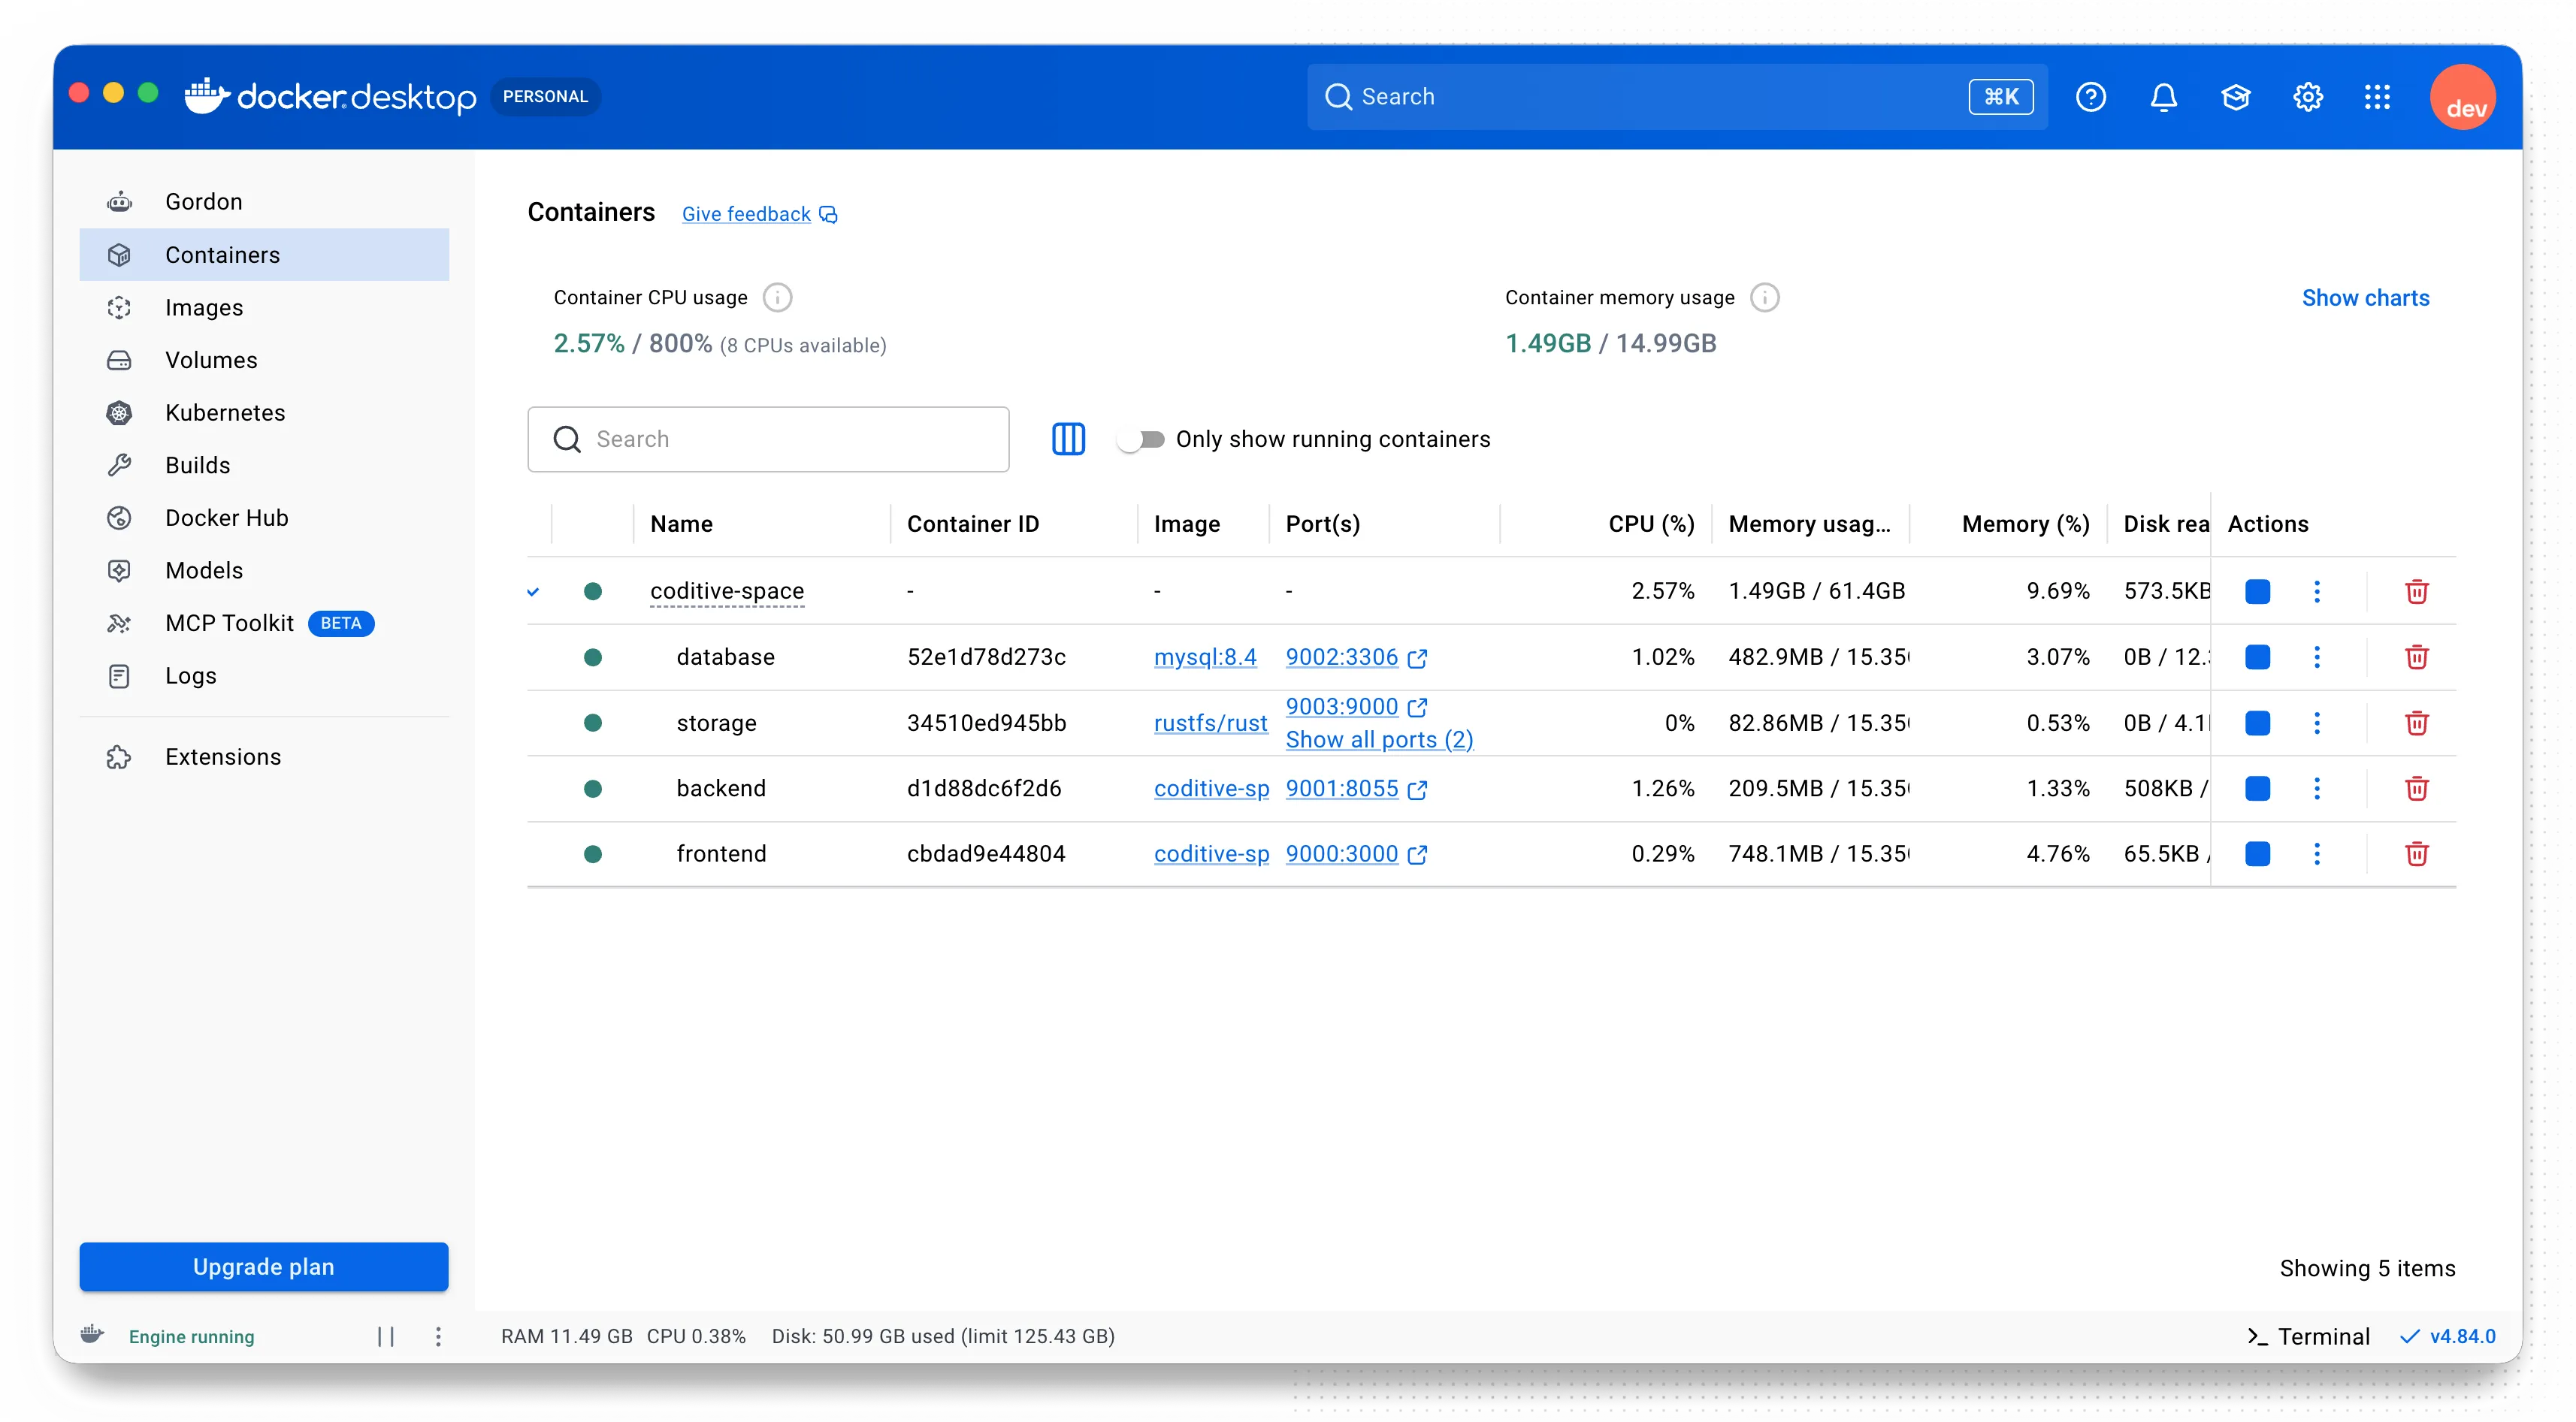Stop the database container
Viewport: 2576px width, 1422px height.
(2257, 657)
